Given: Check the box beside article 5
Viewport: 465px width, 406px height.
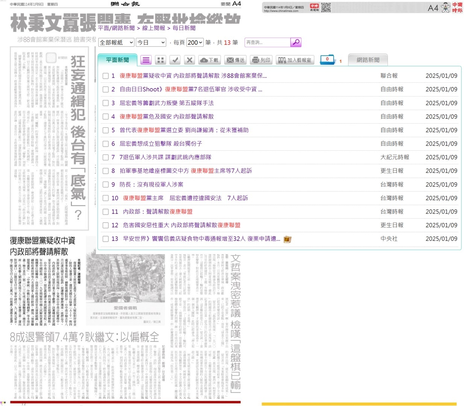Looking at the screenshot, I should [106, 130].
